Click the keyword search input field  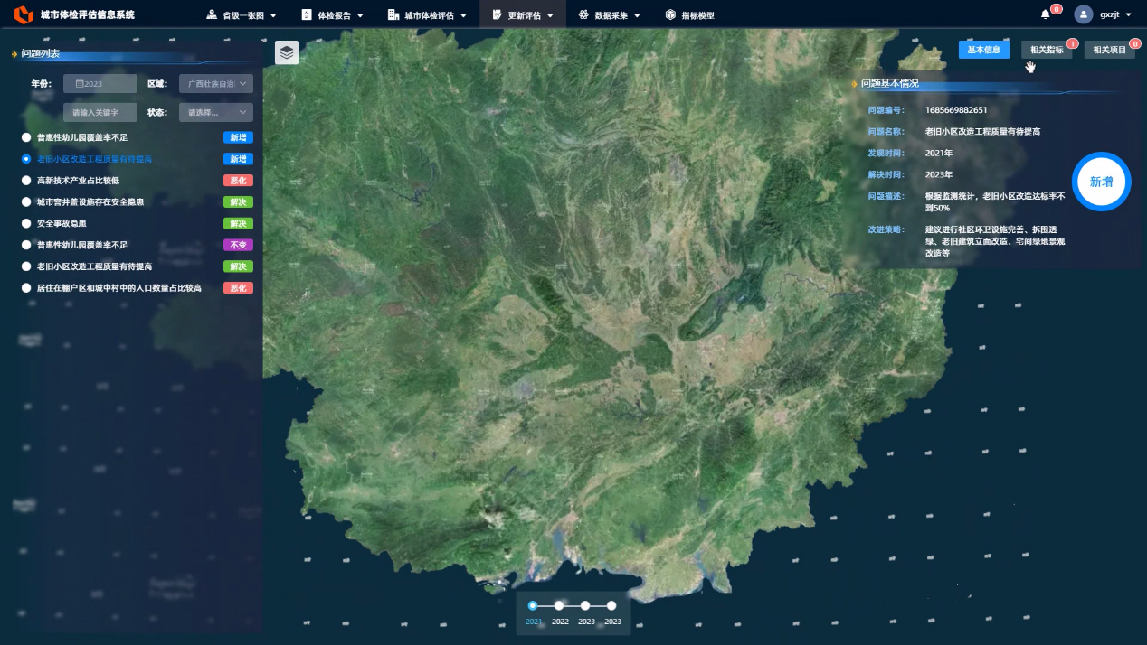100,112
